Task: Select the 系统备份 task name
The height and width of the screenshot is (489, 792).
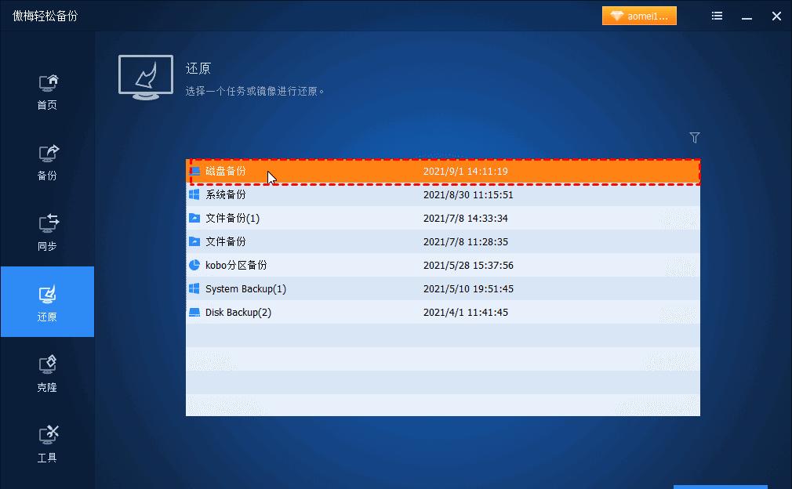Action: (225, 194)
